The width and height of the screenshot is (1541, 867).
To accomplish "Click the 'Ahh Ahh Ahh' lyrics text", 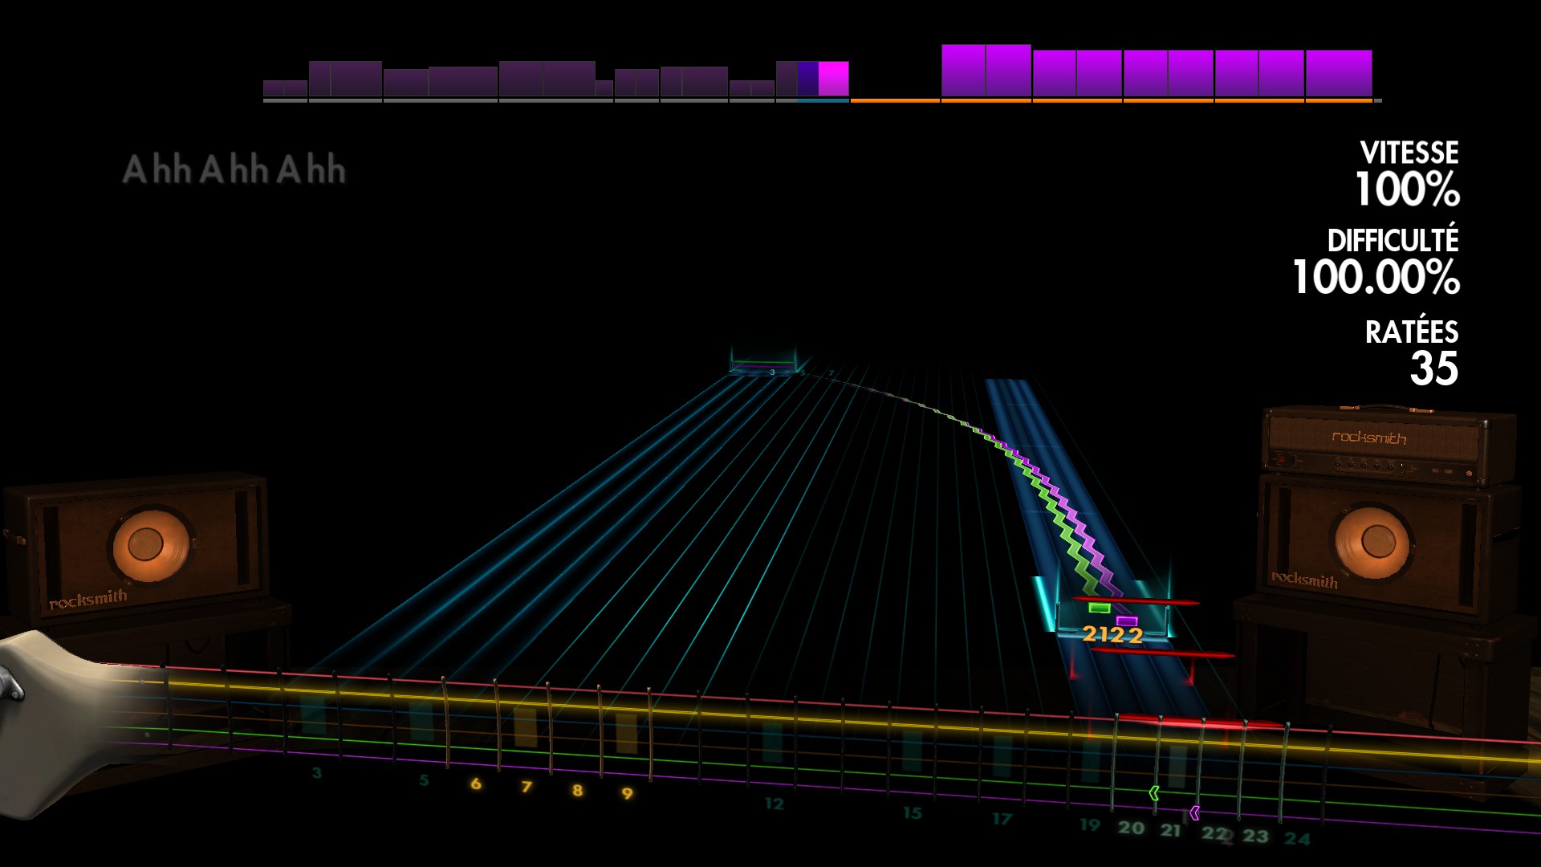I will pos(234,169).
